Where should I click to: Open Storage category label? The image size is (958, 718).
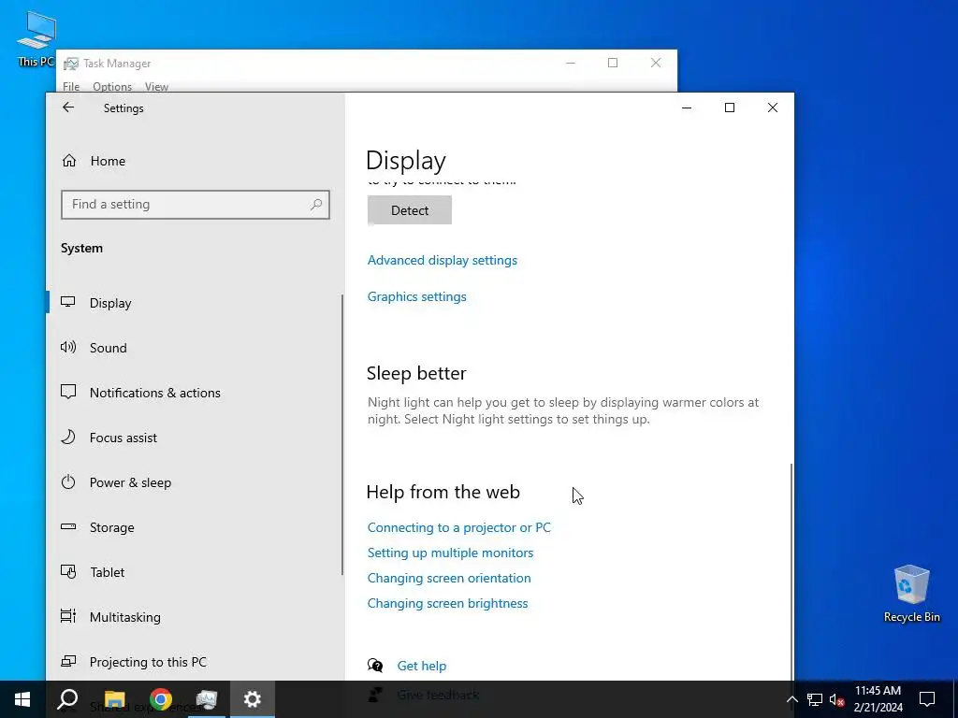tap(112, 527)
